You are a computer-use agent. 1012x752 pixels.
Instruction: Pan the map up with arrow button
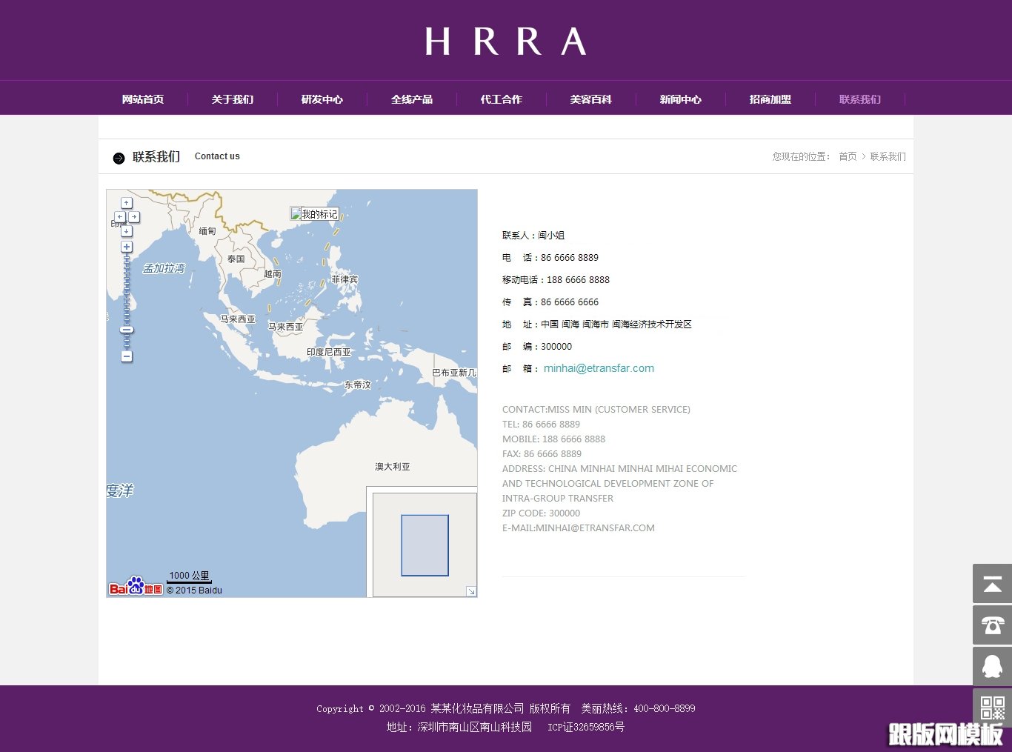127,203
